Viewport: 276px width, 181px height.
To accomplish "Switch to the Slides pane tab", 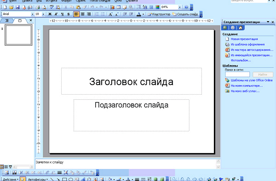I will 20,21.
